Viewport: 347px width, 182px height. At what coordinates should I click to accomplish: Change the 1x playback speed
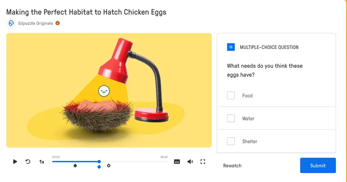[42, 162]
